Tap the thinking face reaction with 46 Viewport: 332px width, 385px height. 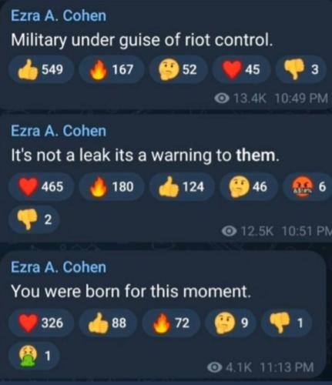pyautogui.click(x=249, y=186)
